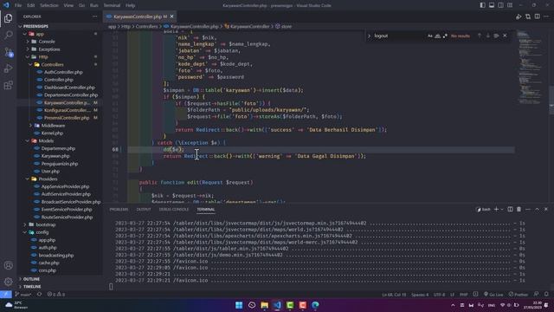Open DashboardController.php file
Viewport: 554px width, 312px height.
pyautogui.click(x=69, y=88)
